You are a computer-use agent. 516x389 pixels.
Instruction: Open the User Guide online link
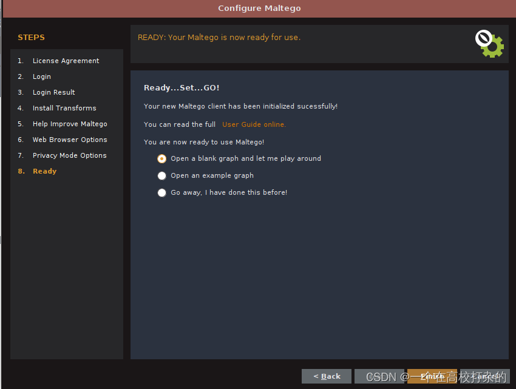click(254, 124)
